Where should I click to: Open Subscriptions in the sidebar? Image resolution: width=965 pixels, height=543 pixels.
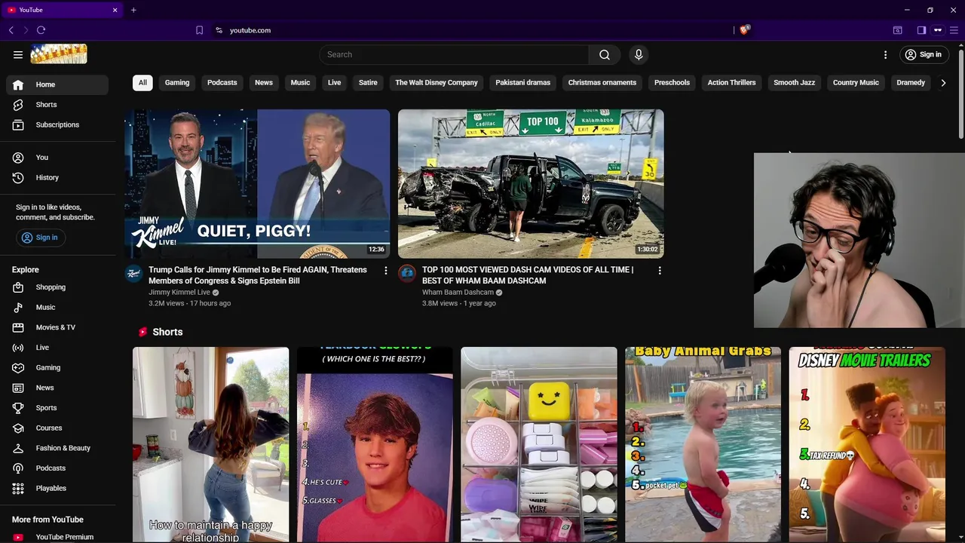point(57,124)
